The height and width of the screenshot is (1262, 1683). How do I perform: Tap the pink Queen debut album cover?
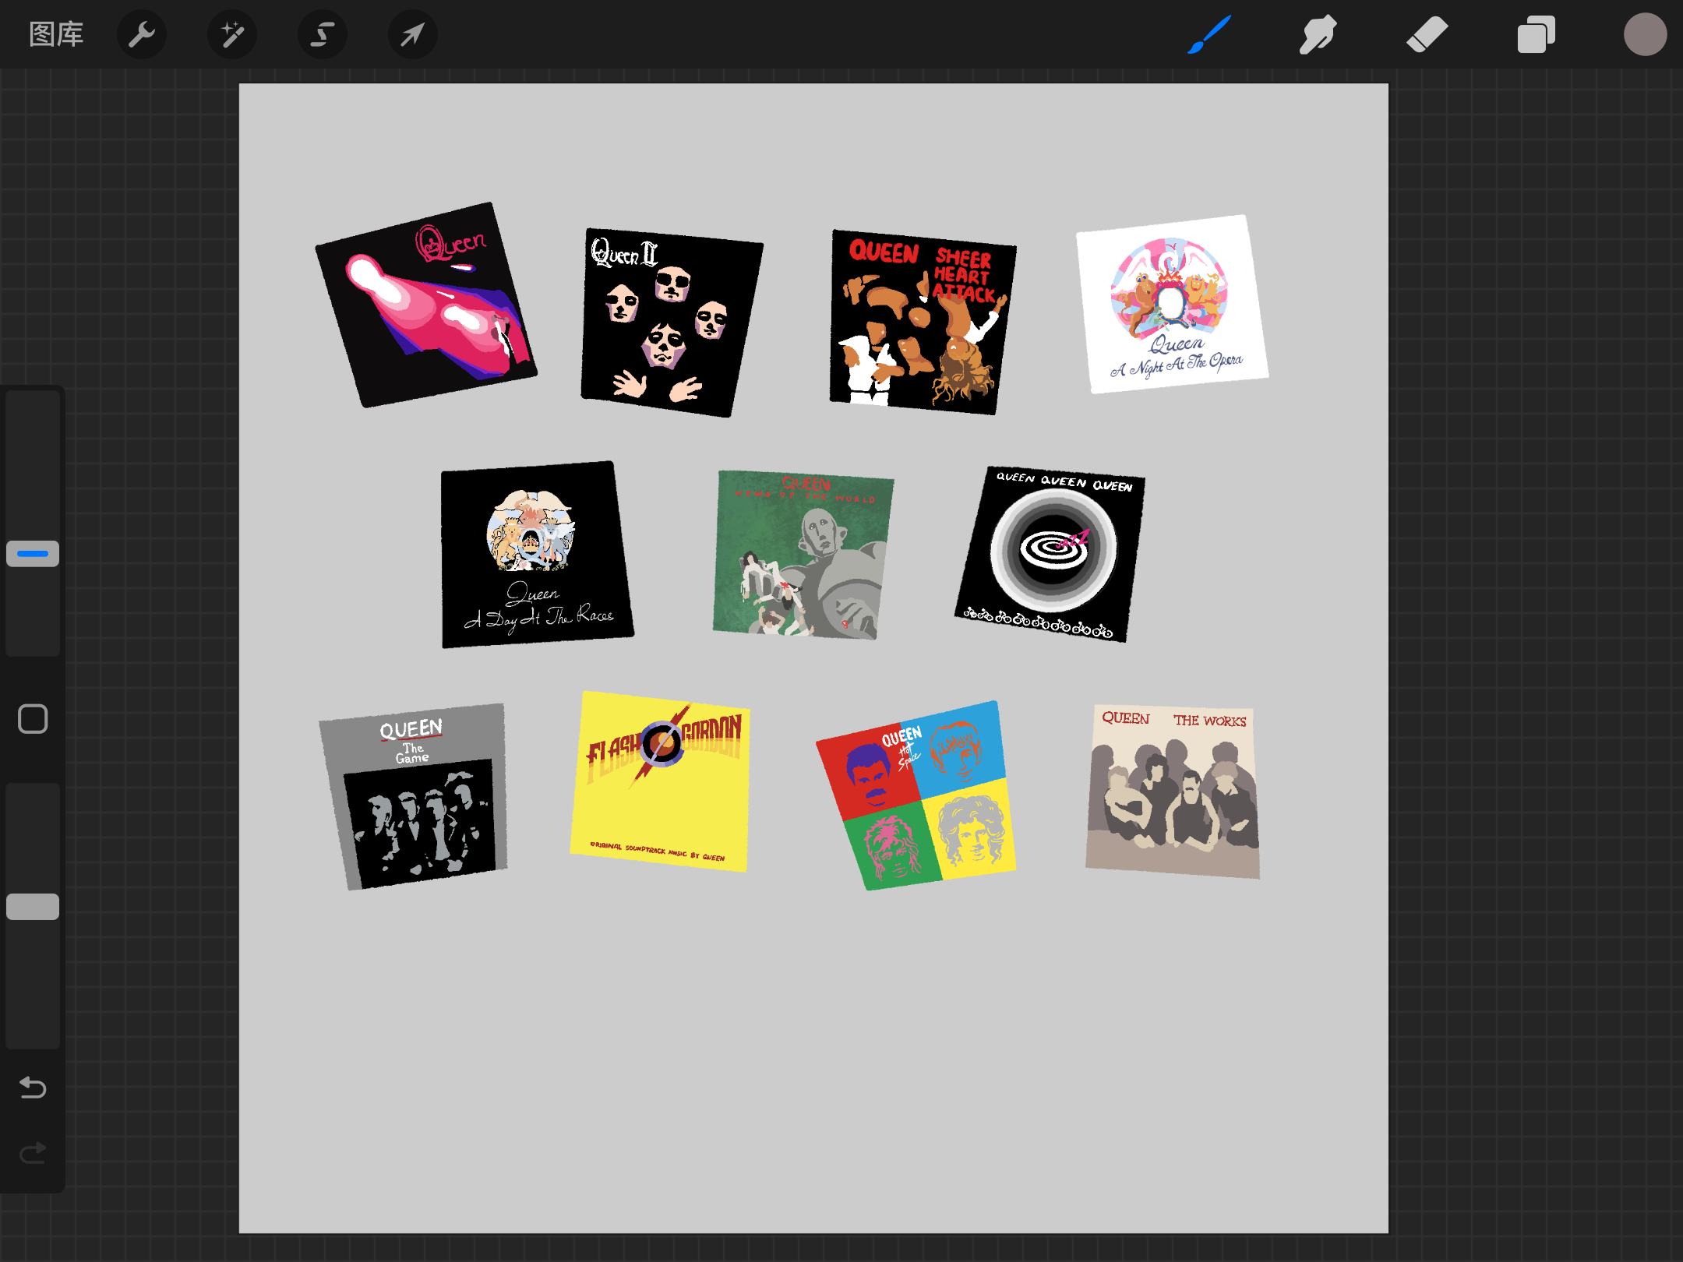(x=426, y=305)
